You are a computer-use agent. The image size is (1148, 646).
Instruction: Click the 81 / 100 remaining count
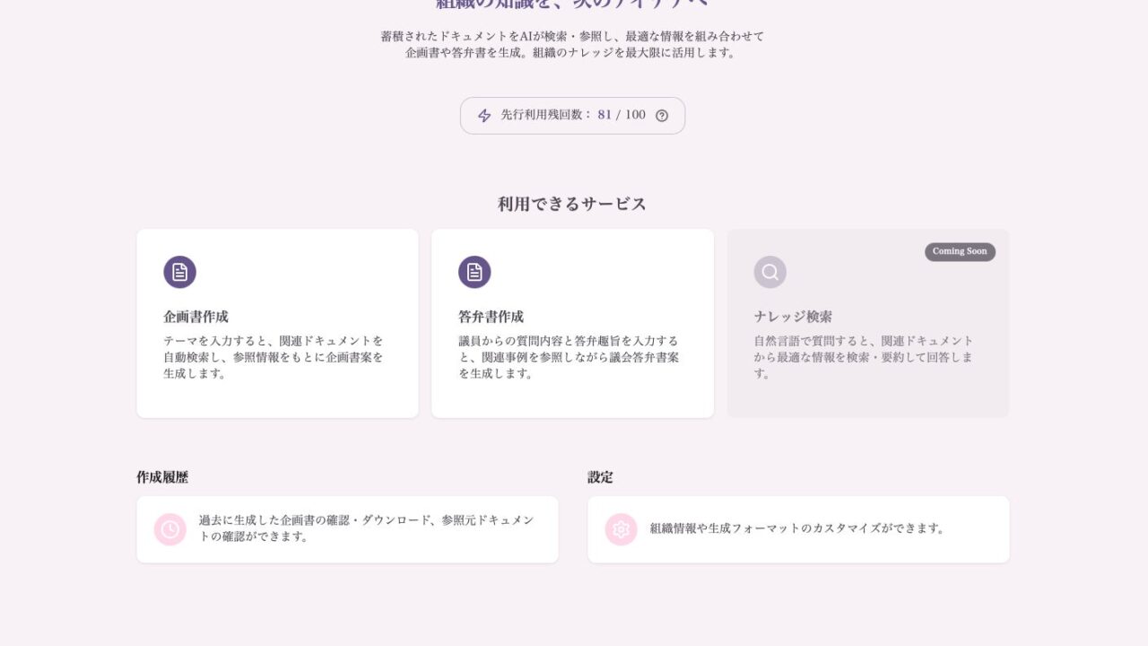pos(622,116)
